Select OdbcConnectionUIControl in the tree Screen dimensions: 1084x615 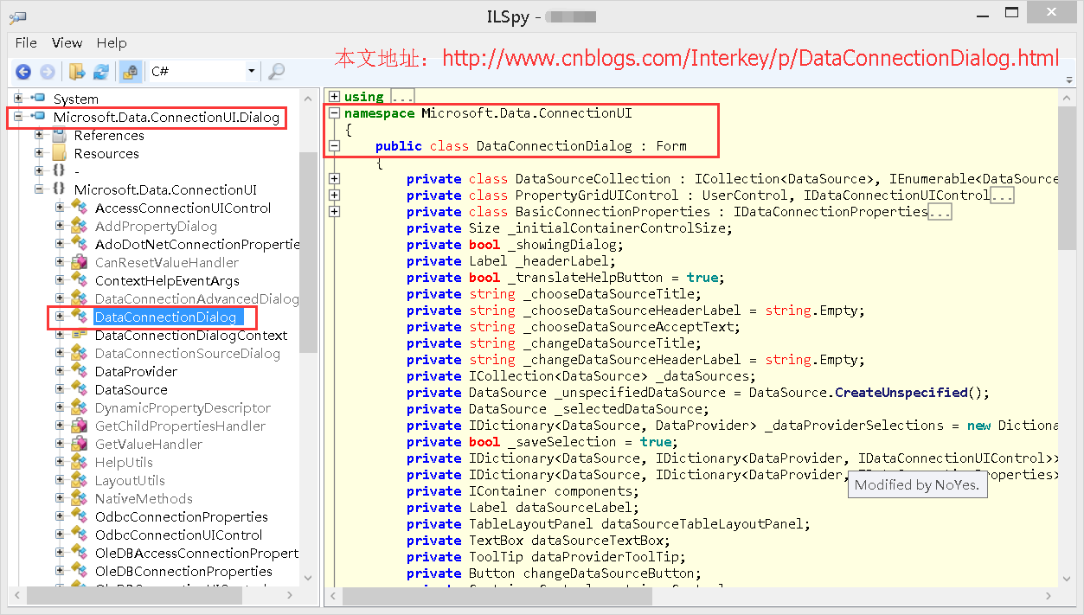click(x=178, y=535)
